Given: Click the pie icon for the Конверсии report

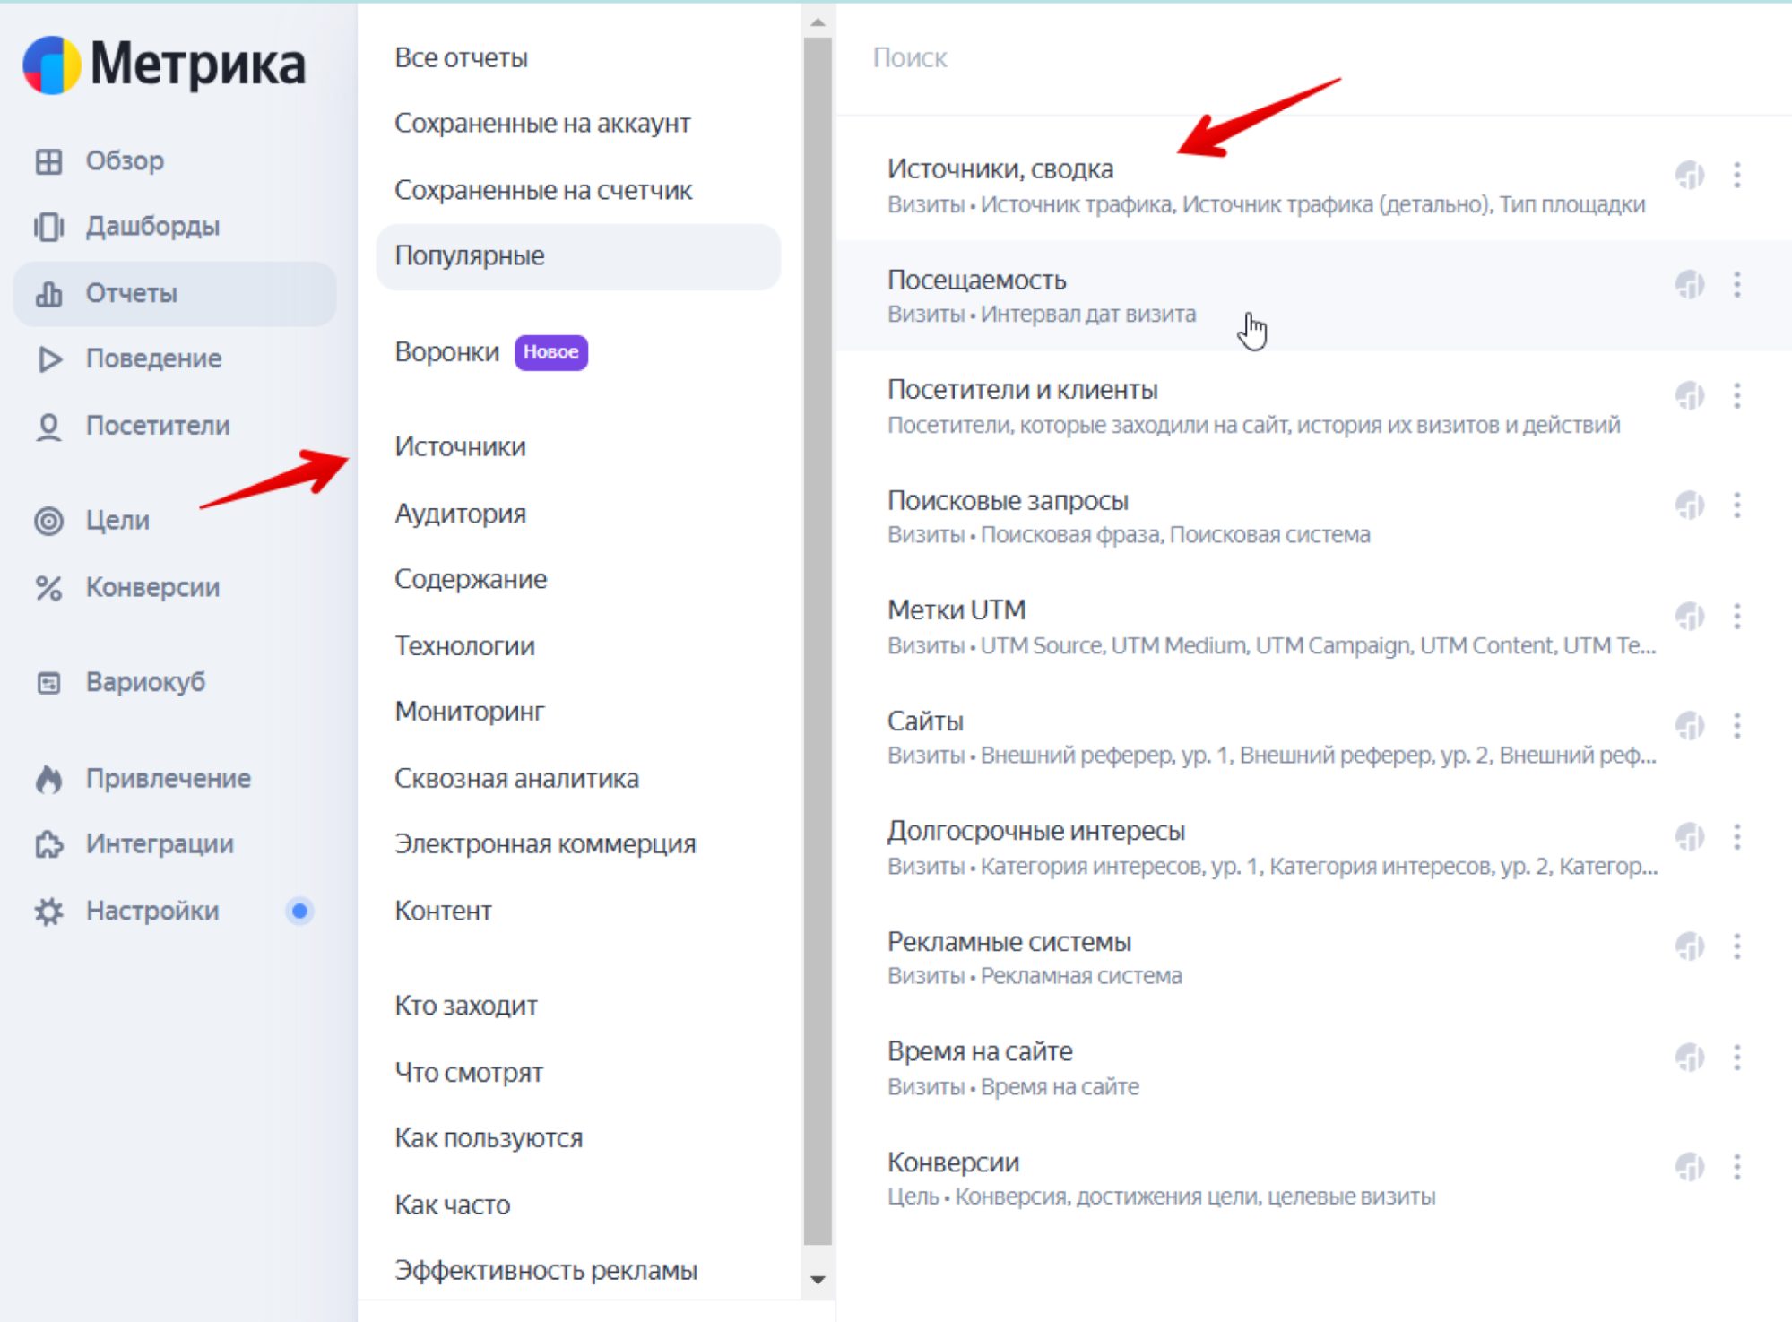Looking at the screenshot, I should click(x=1690, y=1167).
